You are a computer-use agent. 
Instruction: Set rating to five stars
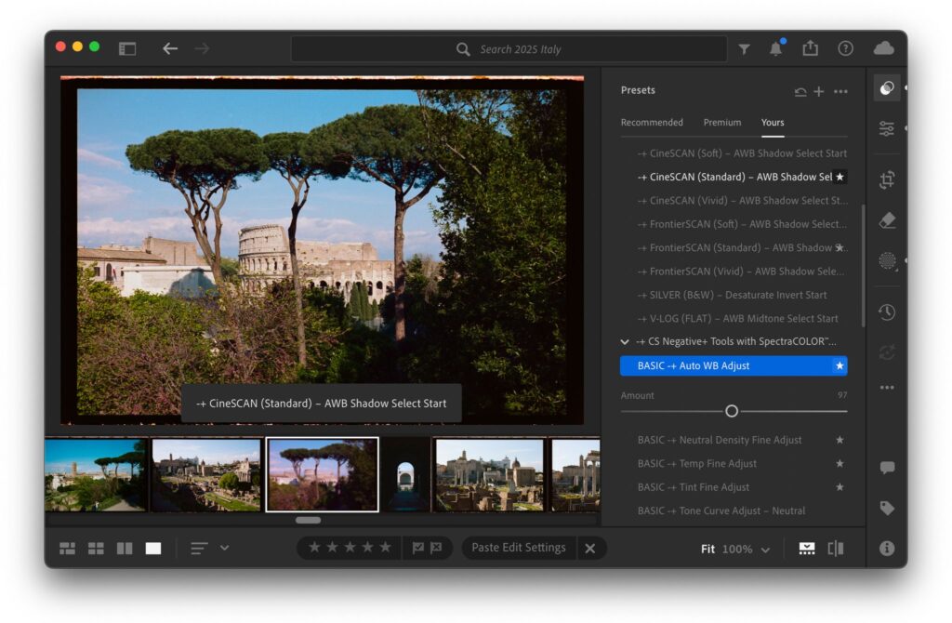(386, 547)
